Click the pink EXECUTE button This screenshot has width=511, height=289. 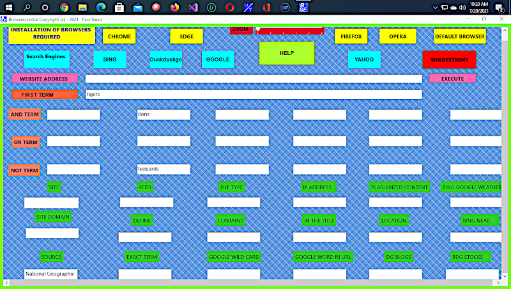tap(452, 79)
